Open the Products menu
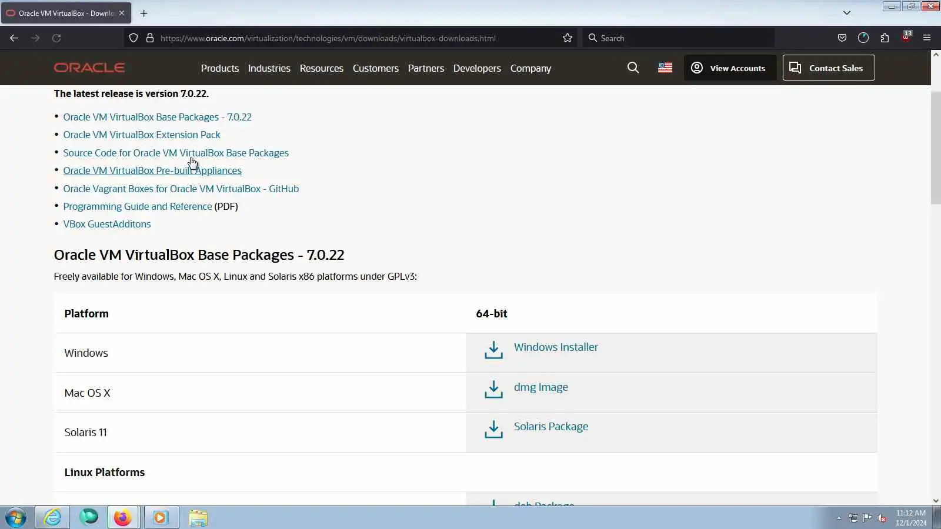 pyautogui.click(x=220, y=68)
